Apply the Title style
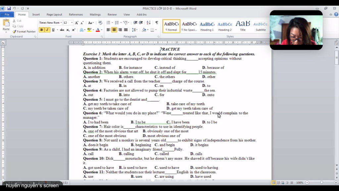 pos(243,26)
